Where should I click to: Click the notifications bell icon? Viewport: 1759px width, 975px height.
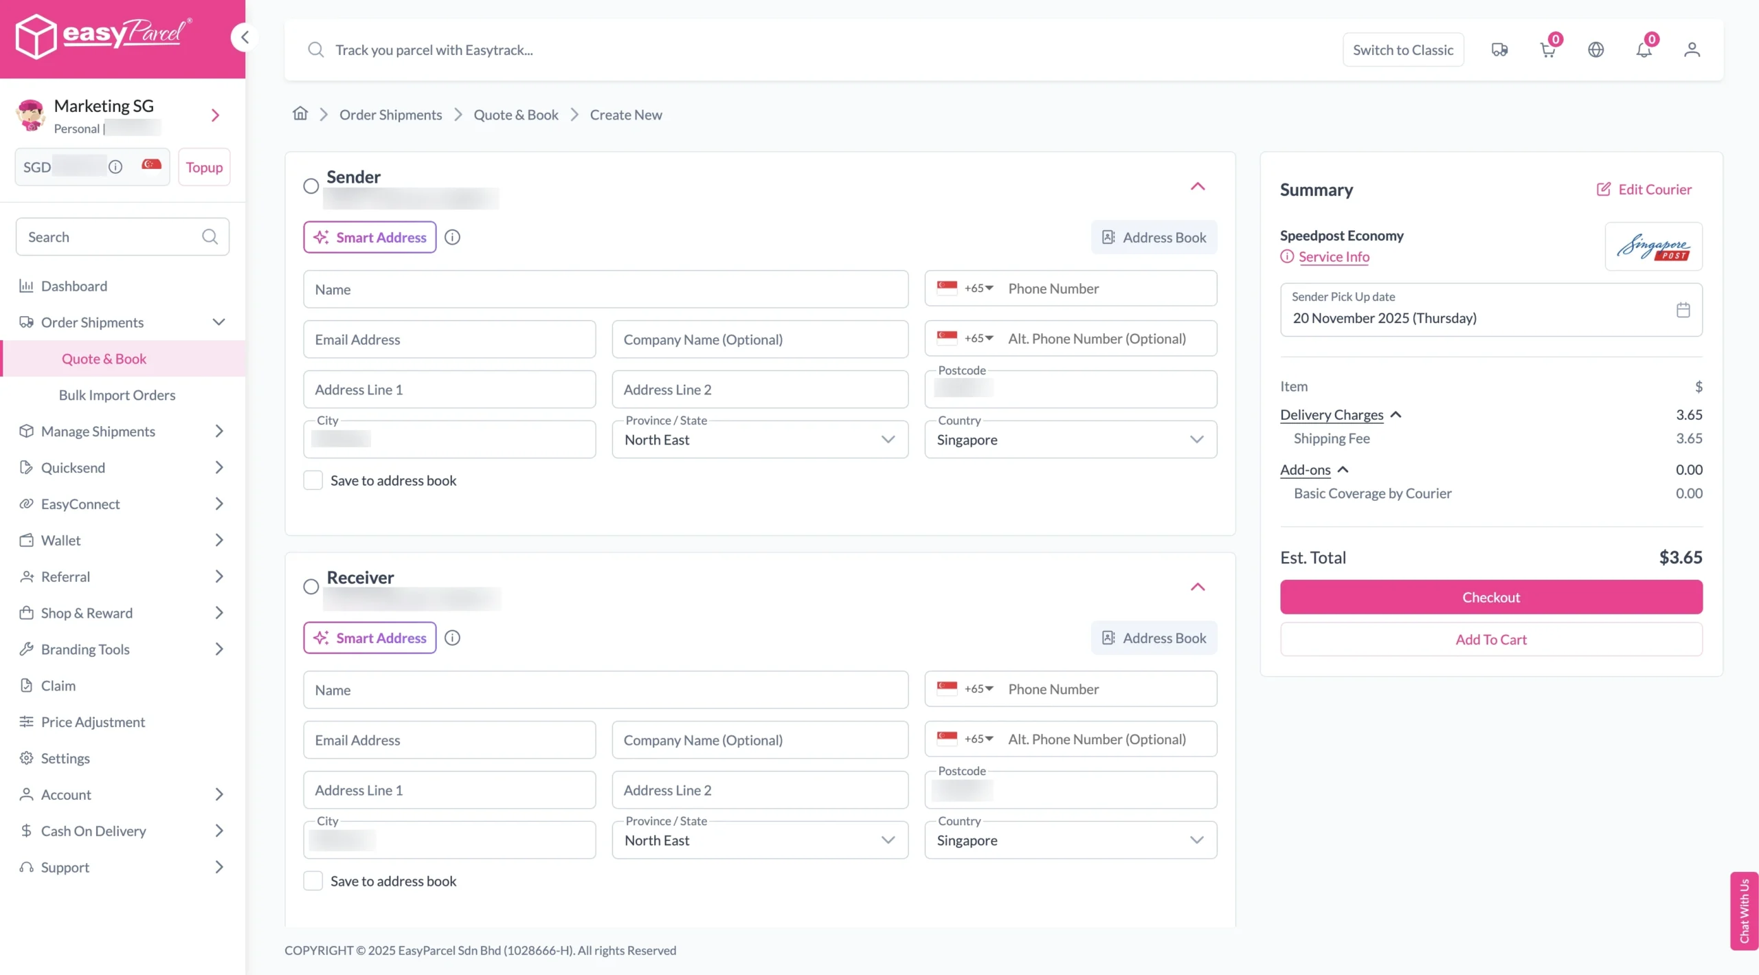[1644, 50]
